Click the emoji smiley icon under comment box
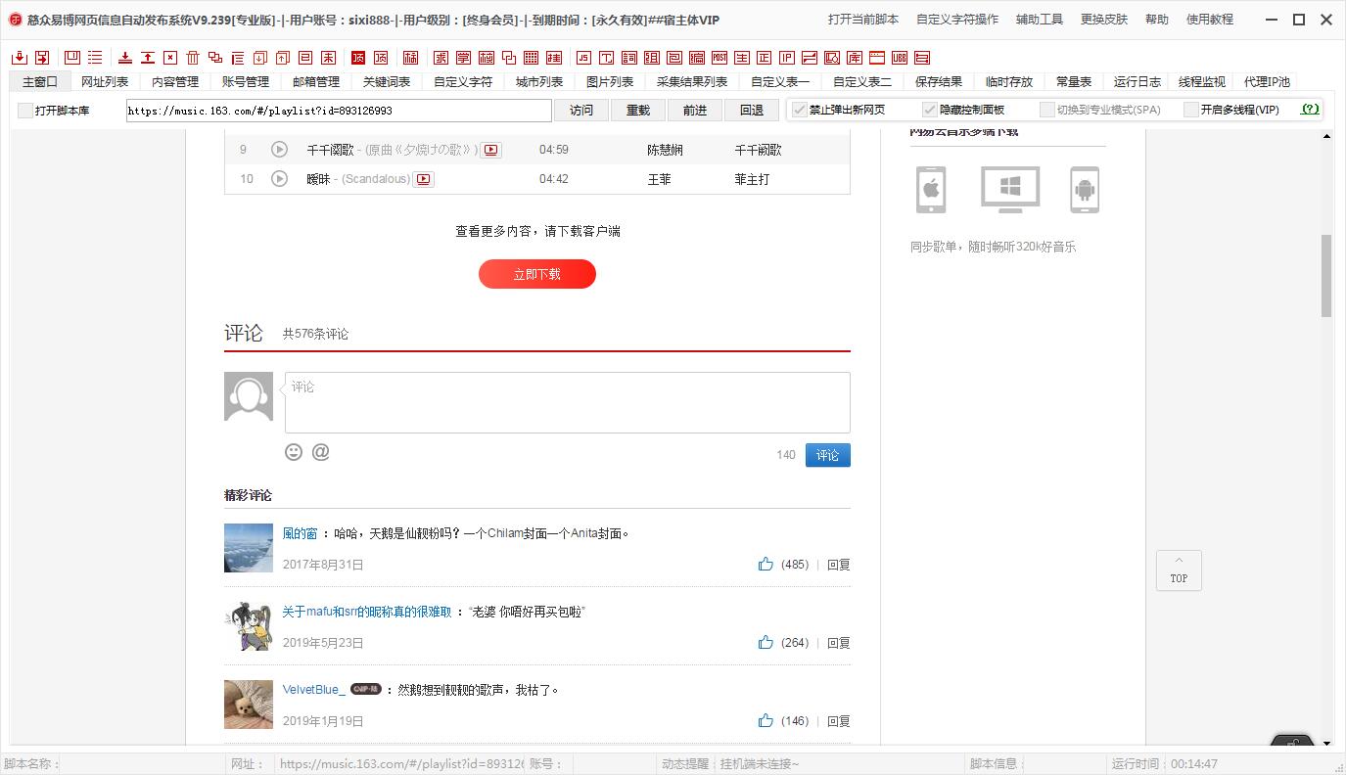1346x775 pixels. 294,452
